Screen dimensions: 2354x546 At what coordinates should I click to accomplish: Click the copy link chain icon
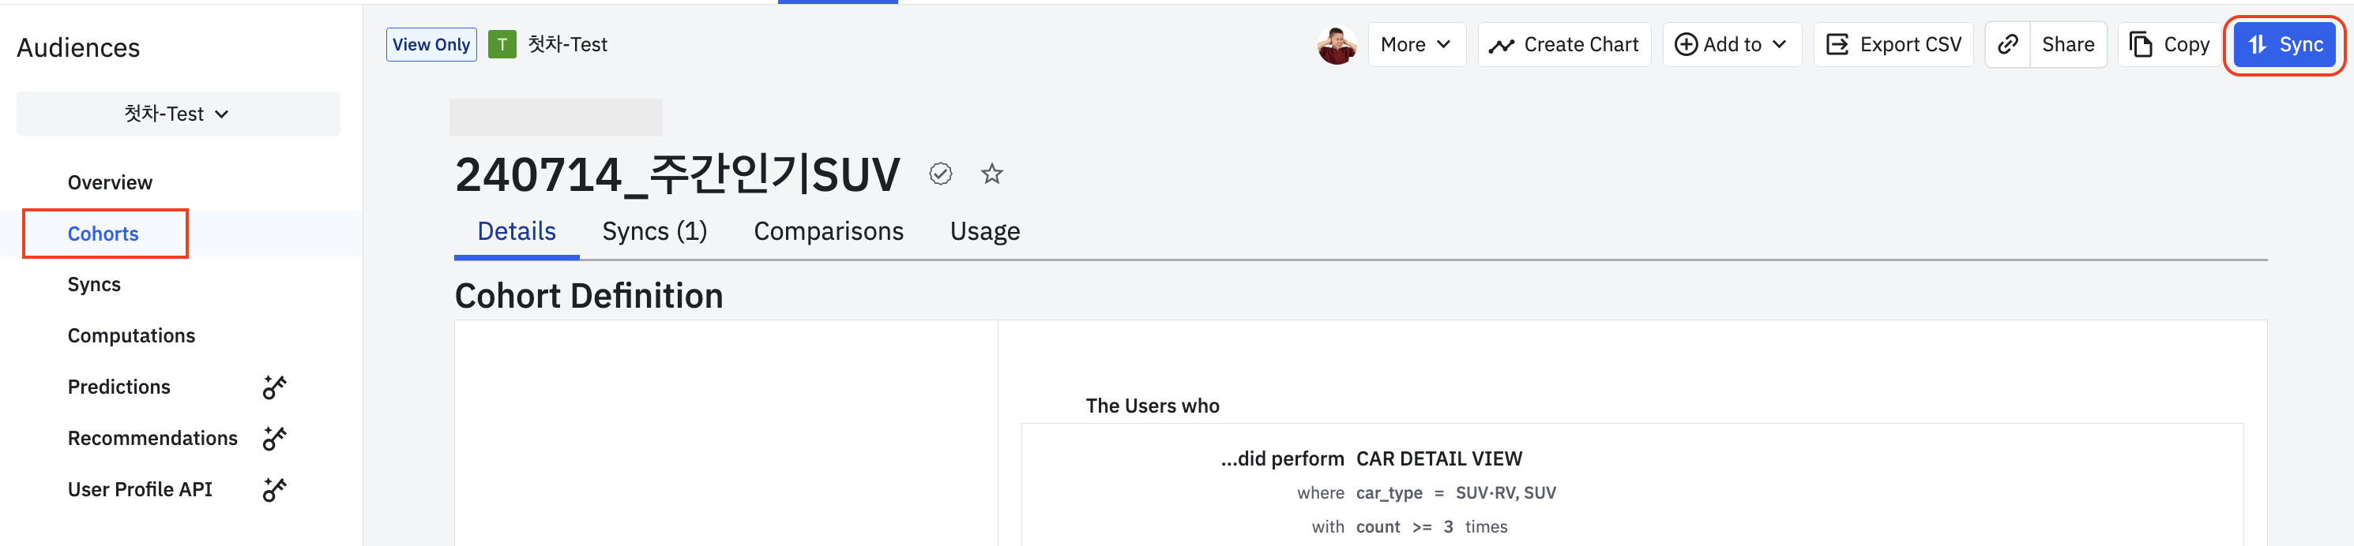click(x=2008, y=45)
